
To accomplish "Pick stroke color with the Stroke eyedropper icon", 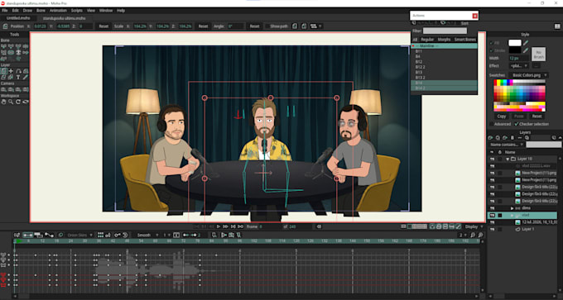I will point(526,50).
